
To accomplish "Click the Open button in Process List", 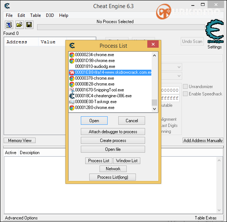I will 94,121.
